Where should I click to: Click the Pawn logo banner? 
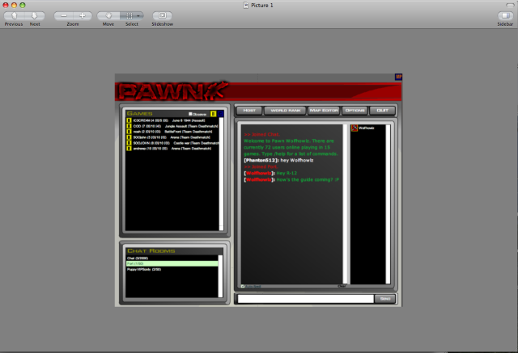[172, 91]
